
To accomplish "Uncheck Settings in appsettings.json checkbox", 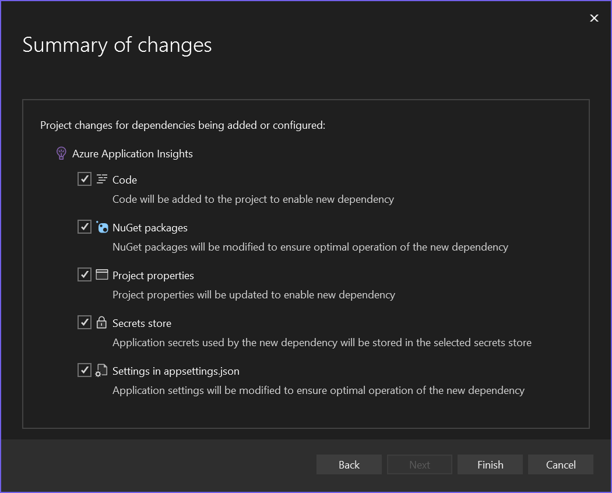I will [85, 370].
